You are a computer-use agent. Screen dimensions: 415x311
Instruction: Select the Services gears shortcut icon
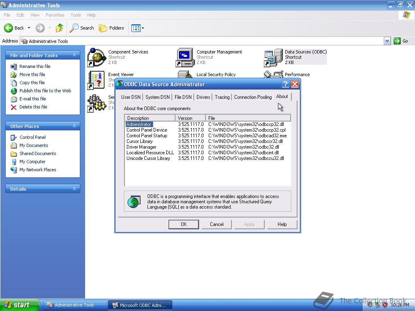point(96,103)
